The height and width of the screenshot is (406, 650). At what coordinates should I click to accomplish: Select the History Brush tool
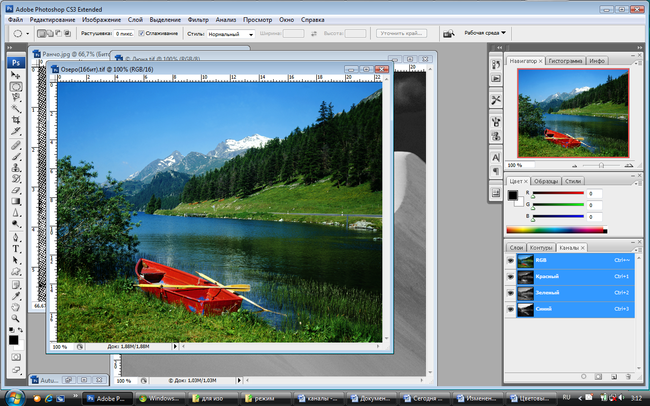(x=16, y=179)
